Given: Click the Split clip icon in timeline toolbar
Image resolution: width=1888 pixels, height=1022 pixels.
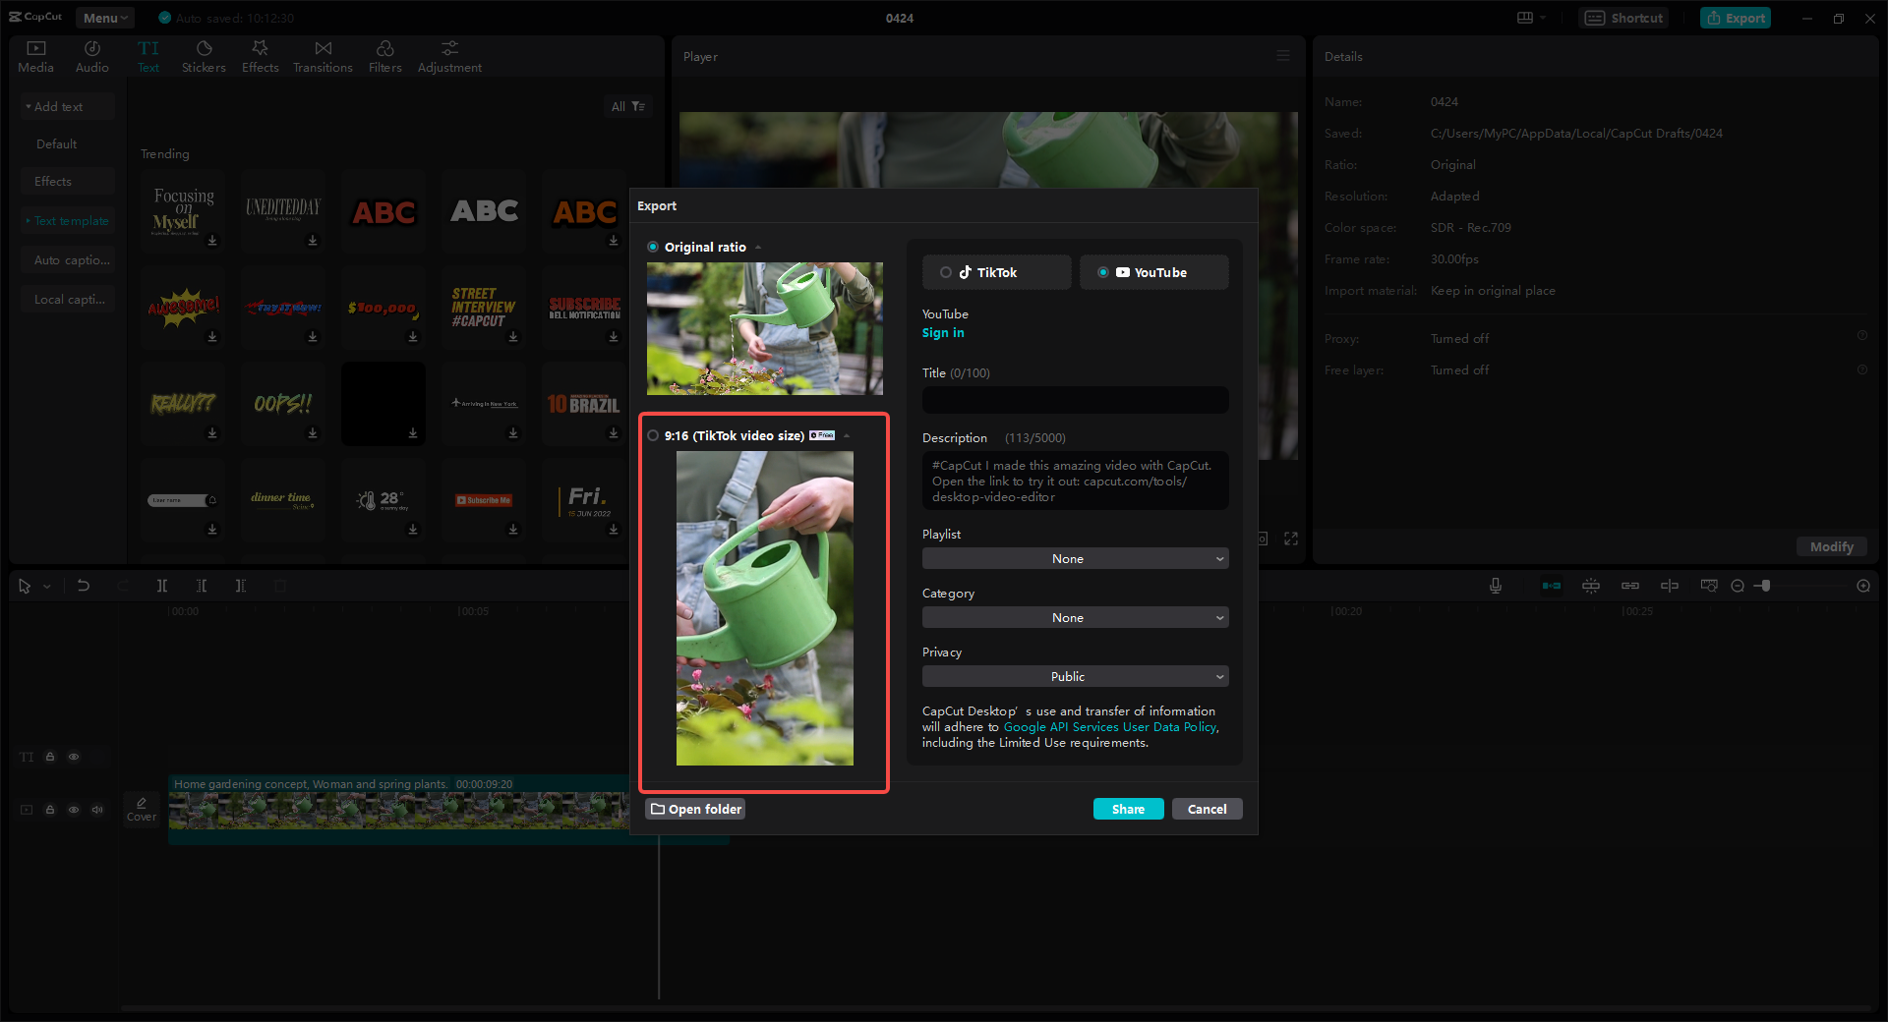Looking at the screenshot, I should (x=162, y=586).
